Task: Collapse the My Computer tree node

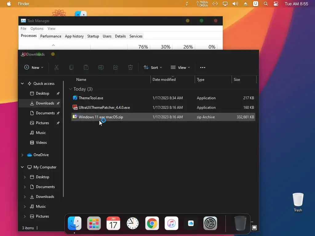Action: (x=22, y=167)
